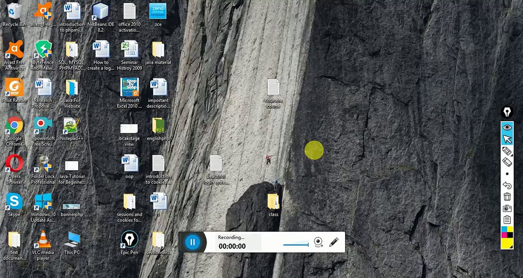Select the "office 2010 activatio..." text file

click(129, 18)
